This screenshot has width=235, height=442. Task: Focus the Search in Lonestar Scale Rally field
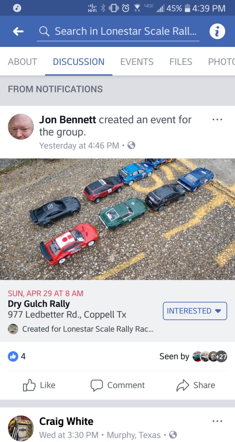coord(118,31)
